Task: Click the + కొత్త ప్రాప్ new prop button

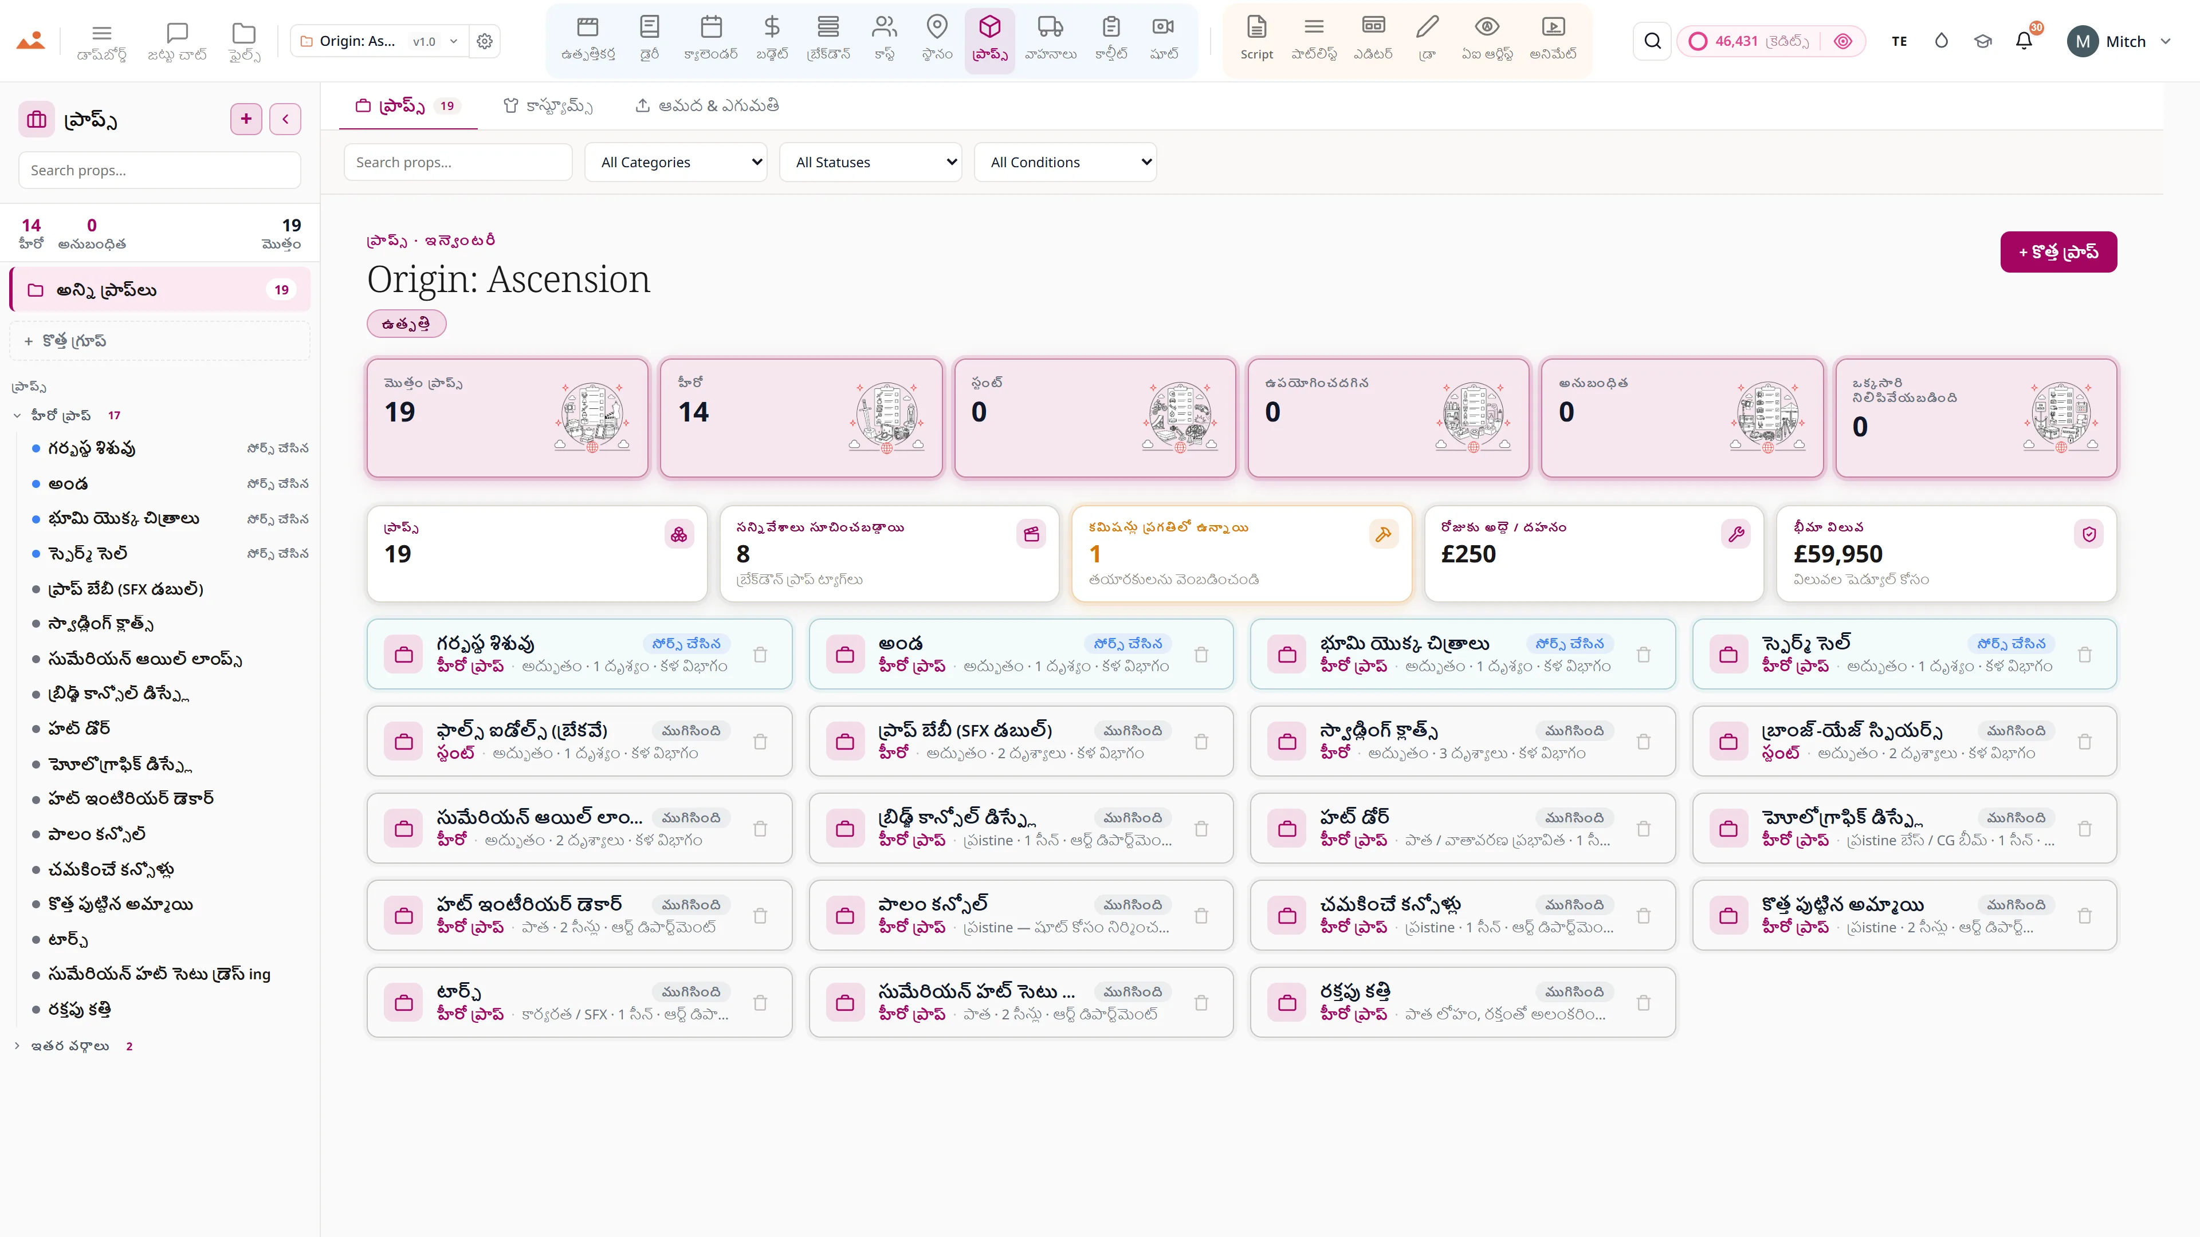Action: pyautogui.click(x=2058, y=252)
